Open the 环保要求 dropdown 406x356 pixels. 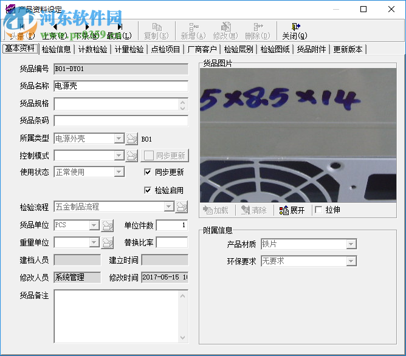click(x=351, y=261)
